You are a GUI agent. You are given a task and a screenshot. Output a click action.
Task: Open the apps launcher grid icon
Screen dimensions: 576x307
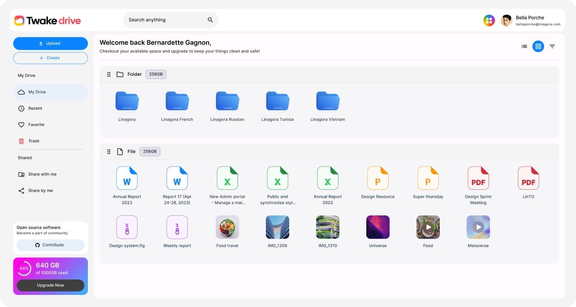(x=489, y=20)
